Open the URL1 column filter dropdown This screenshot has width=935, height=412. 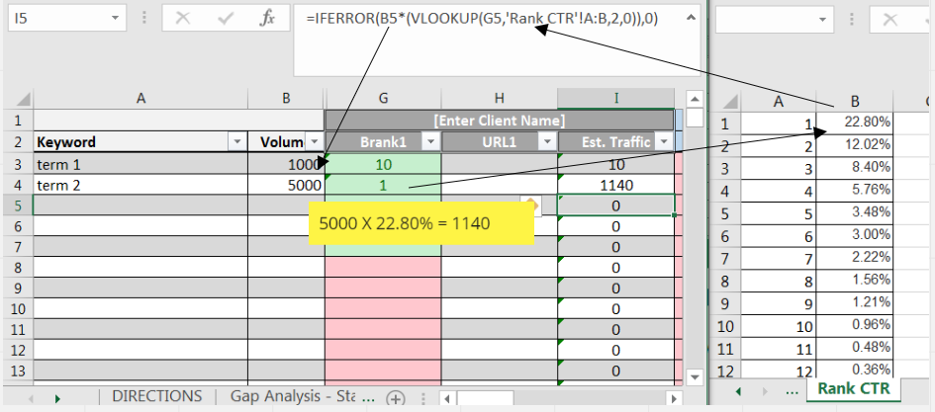(546, 142)
